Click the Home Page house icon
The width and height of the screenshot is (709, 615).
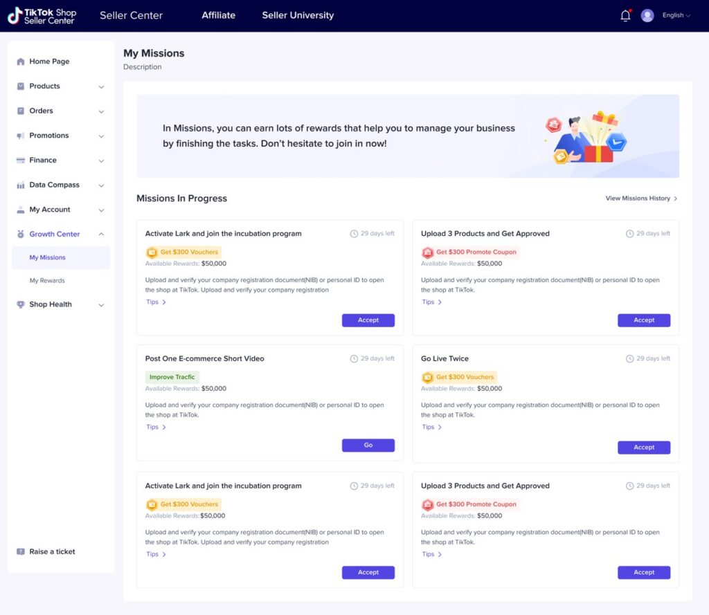pos(20,62)
